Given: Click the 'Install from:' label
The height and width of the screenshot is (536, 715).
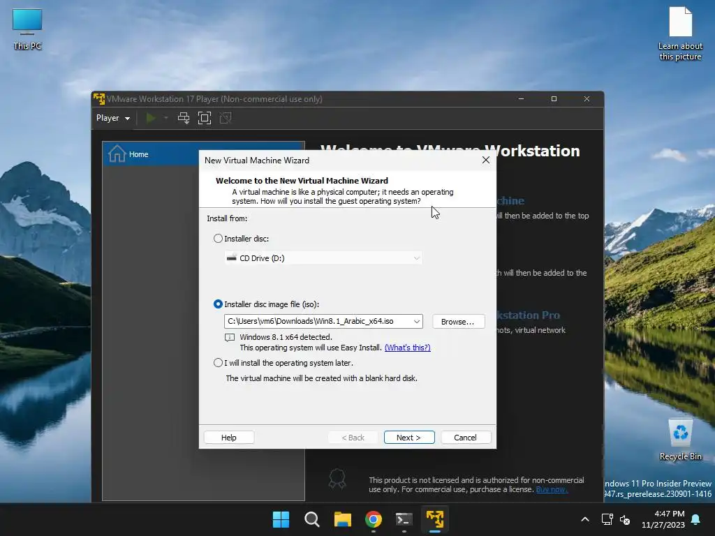Looking at the screenshot, I should pyautogui.click(x=227, y=218).
